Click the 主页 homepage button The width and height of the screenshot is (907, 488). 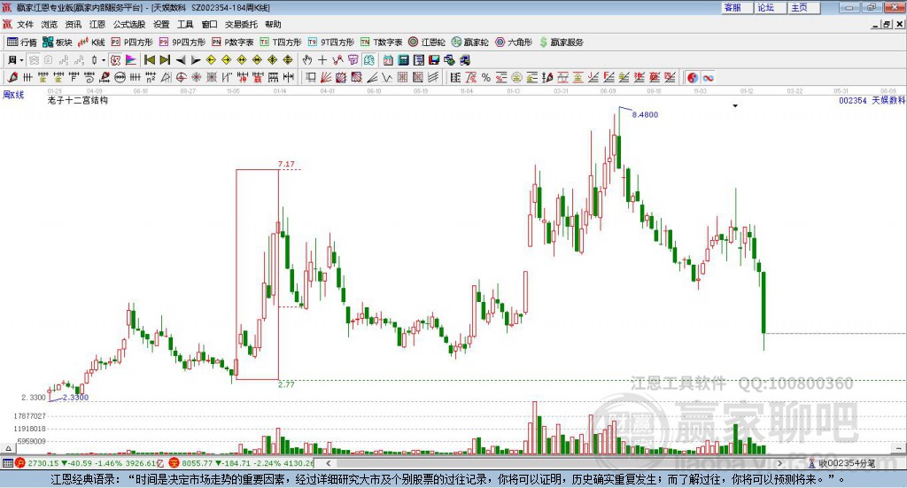pyautogui.click(x=803, y=7)
